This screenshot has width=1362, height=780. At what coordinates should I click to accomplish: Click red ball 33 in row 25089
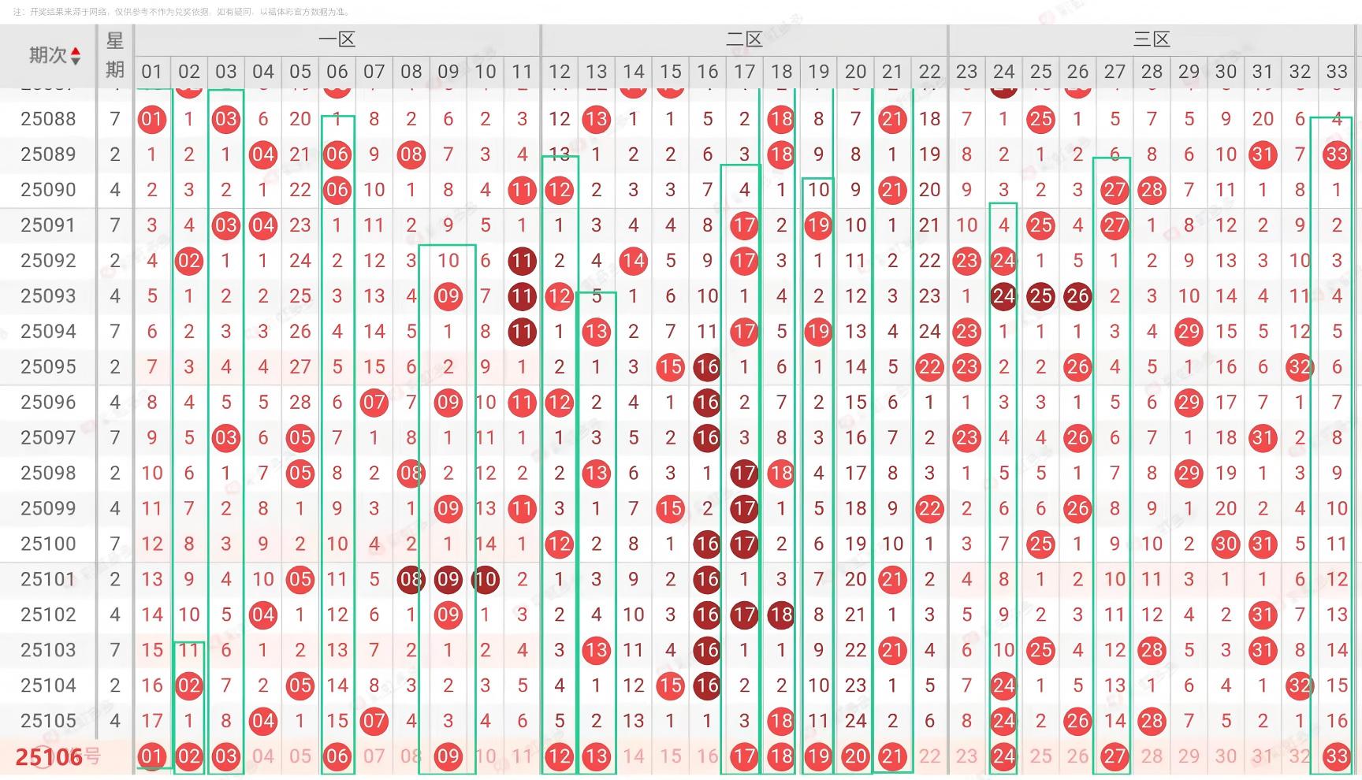click(1336, 154)
